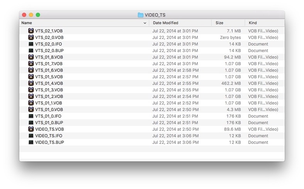Toggle sort direction chevron in Name column
Viewport: 304px width, 189px height.
click(x=145, y=23)
